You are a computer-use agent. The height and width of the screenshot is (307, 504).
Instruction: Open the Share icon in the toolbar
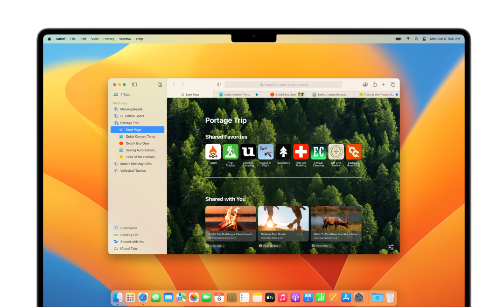tap(374, 84)
